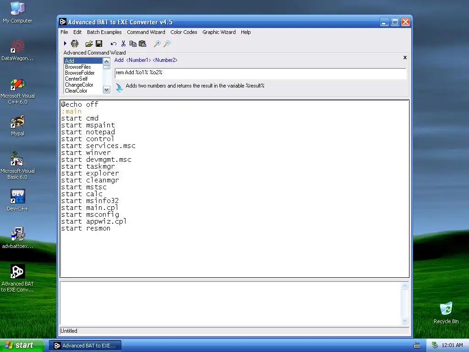The image size is (469, 352).
Task: Click the Windows start button
Action: click(22, 346)
